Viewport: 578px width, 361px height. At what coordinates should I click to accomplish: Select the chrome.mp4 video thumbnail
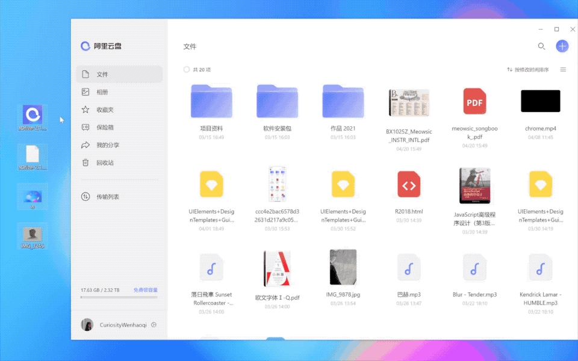(540, 101)
